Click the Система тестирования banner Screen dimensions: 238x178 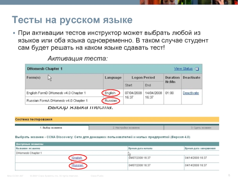(117, 119)
